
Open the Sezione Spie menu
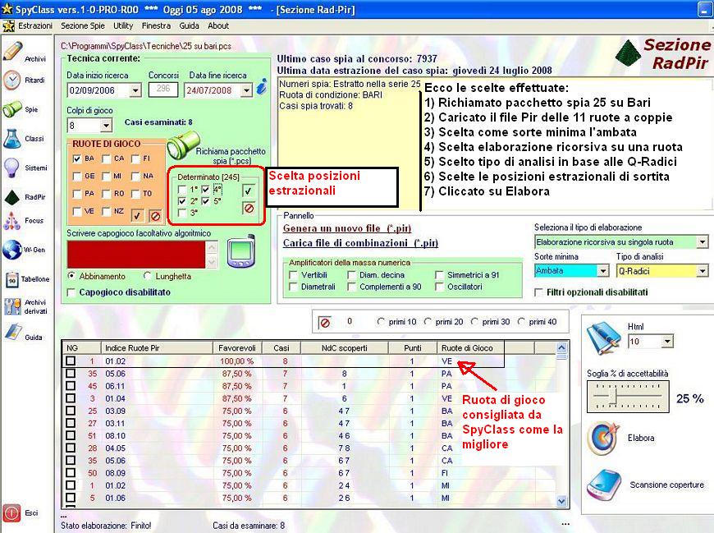(x=83, y=26)
